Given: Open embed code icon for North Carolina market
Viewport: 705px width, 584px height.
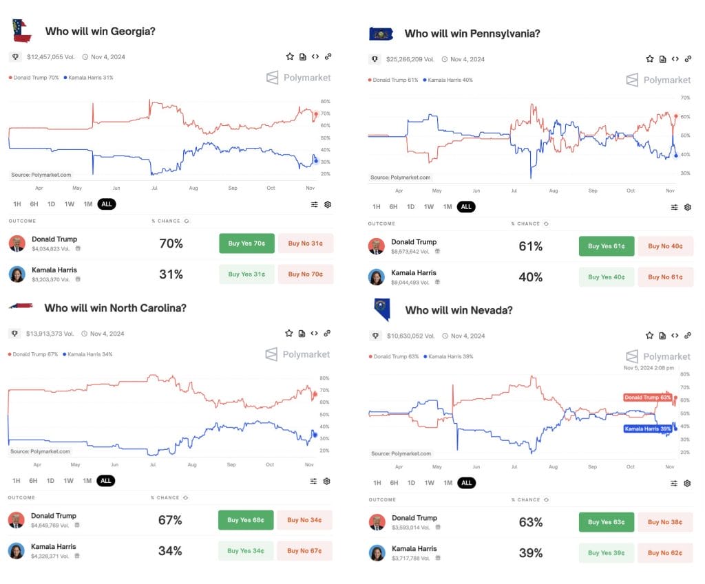Looking at the screenshot, I should click(x=314, y=334).
